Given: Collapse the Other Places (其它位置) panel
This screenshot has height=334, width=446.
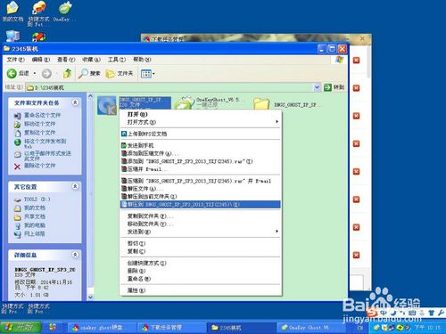Looking at the screenshot, I should pyautogui.click(x=75, y=187).
